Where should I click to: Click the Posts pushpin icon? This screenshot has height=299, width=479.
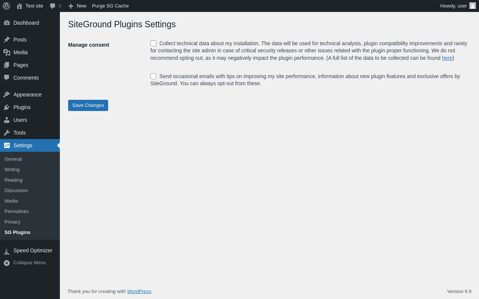(7, 40)
